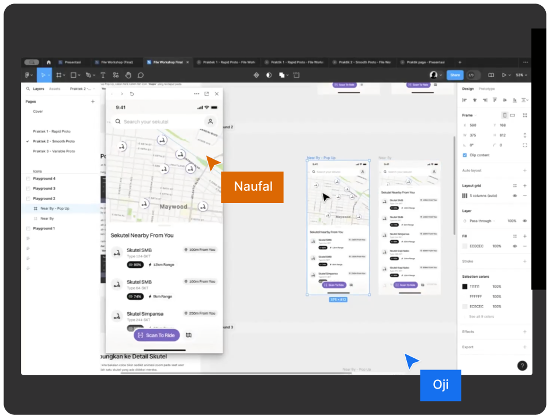Set frame to landscape orientation

click(513, 116)
